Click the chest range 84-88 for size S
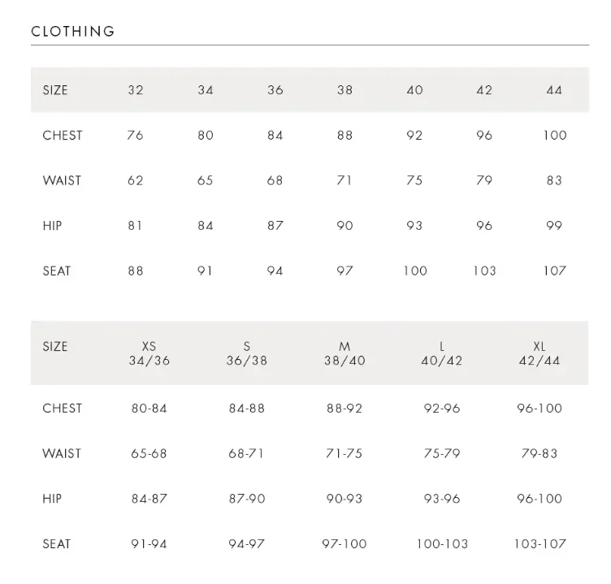611x584 pixels. point(247,409)
